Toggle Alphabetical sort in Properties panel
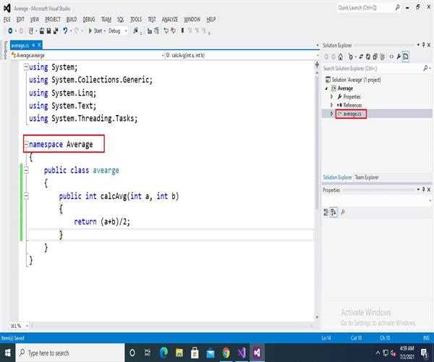Screen dimensions: 434x362 (333, 212)
